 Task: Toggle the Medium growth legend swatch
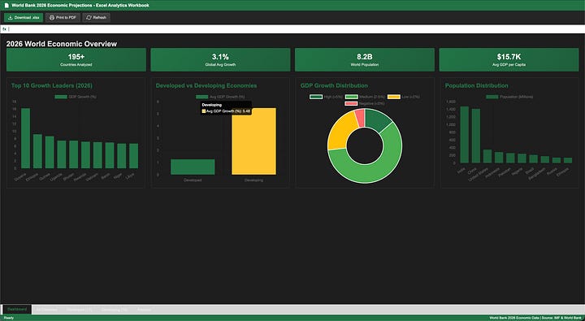pos(352,97)
